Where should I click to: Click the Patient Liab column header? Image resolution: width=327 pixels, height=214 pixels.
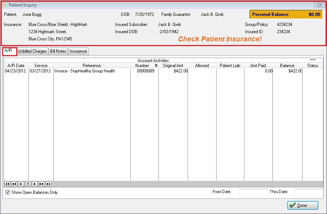[x=230, y=65]
